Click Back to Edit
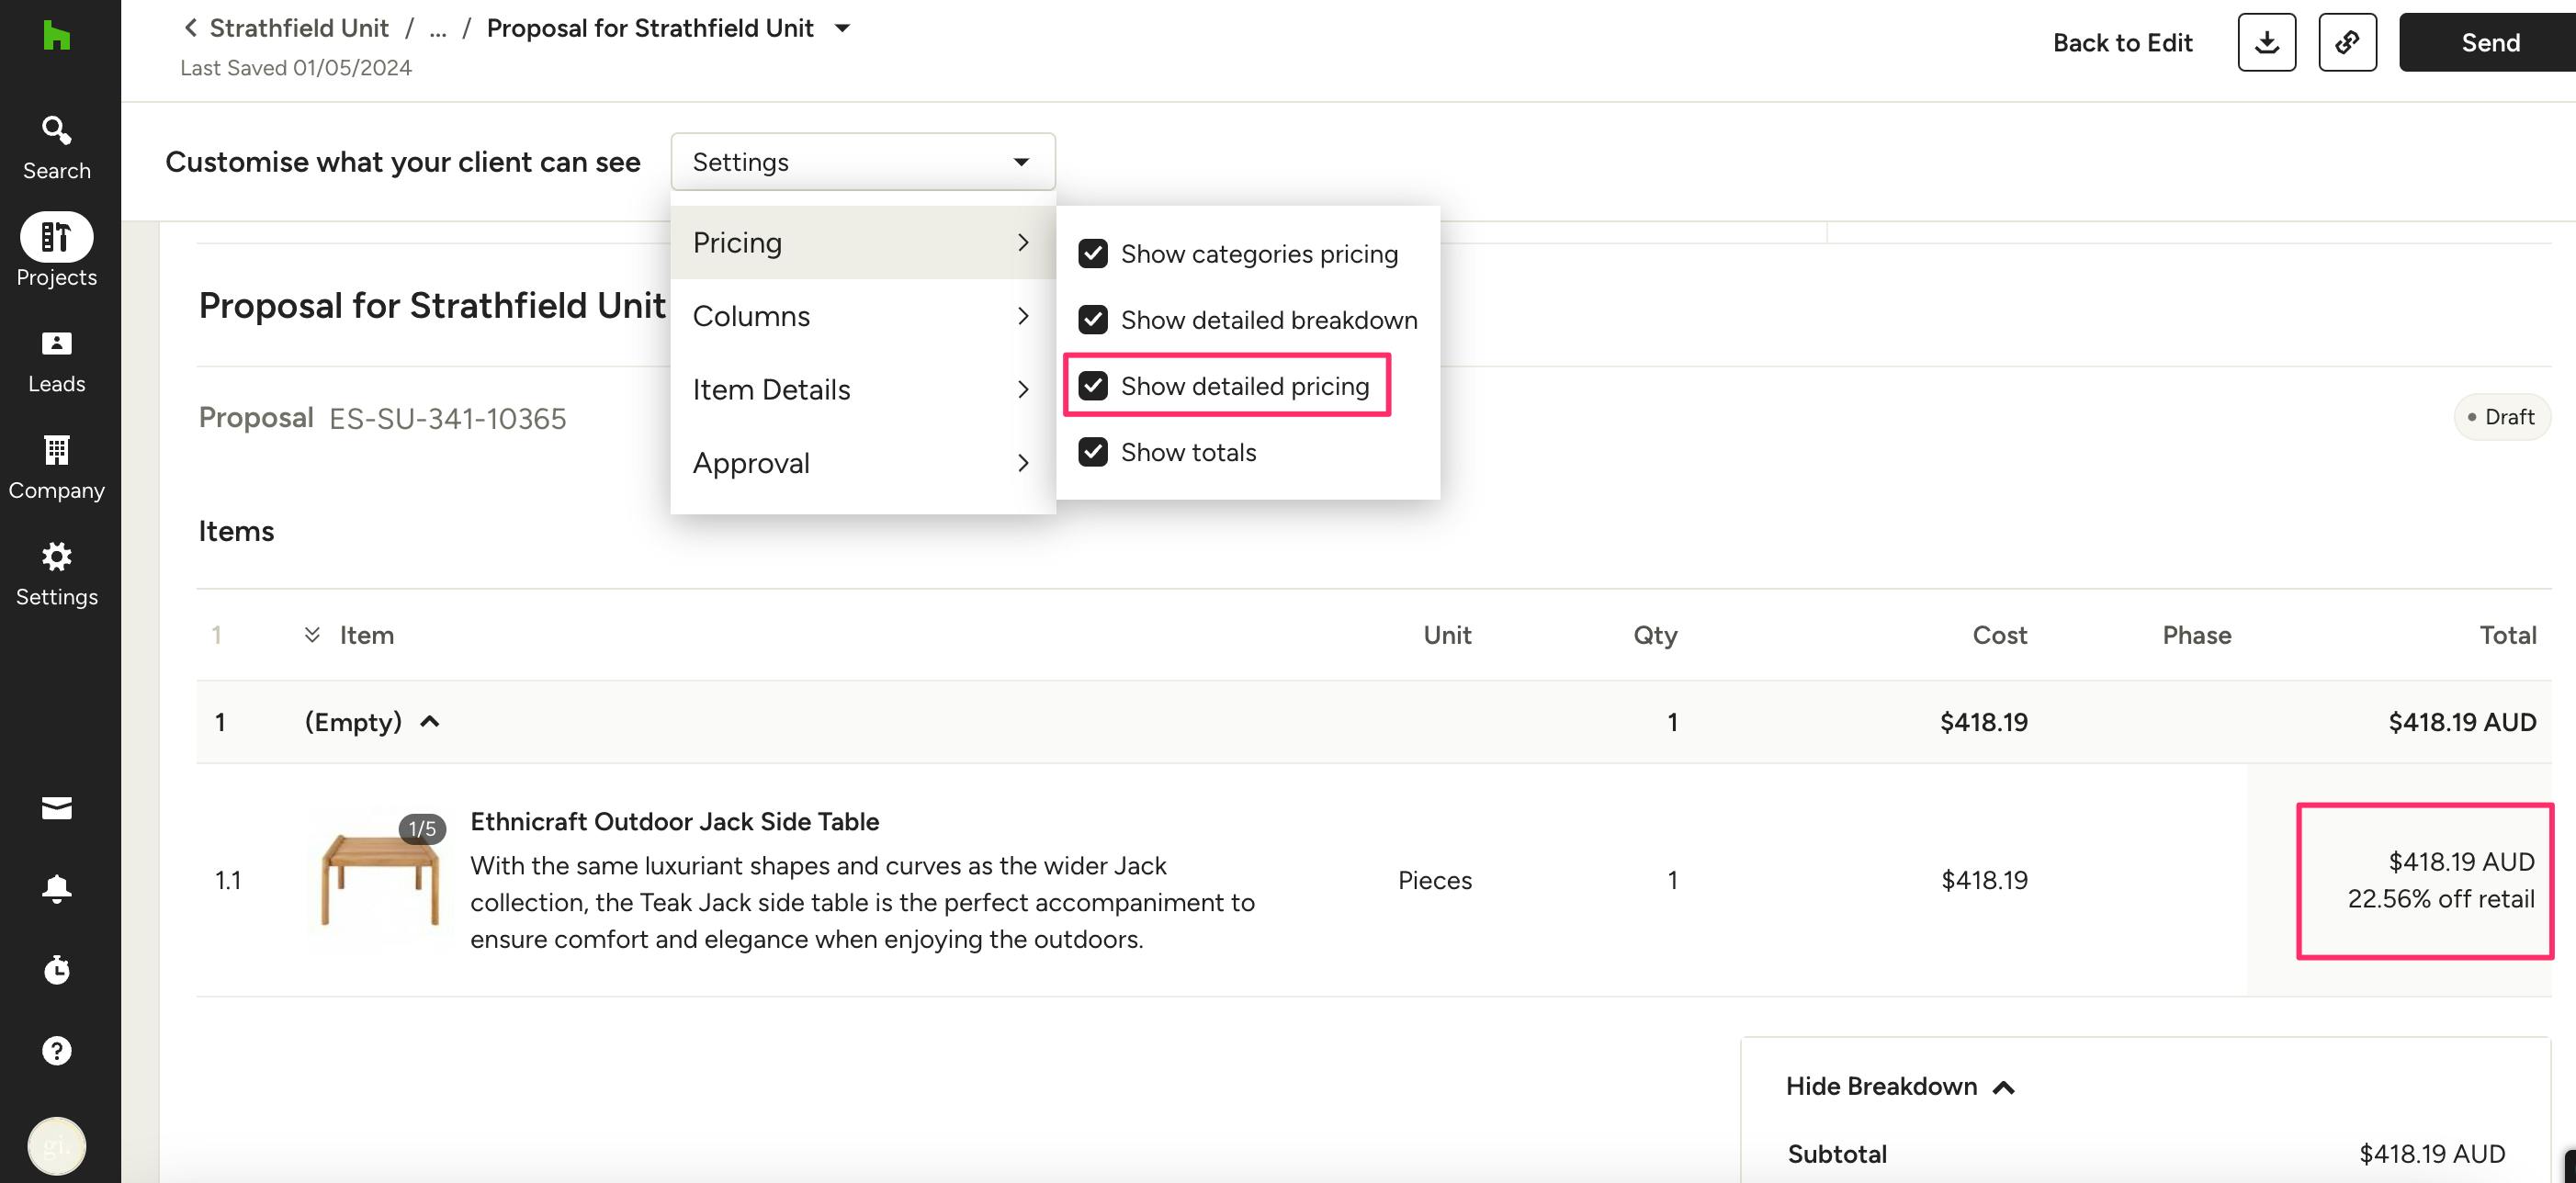Viewport: 2576px width, 1183px height. (2122, 42)
